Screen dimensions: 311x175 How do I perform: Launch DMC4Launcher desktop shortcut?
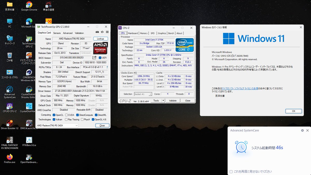pyautogui.click(x=29, y=124)
